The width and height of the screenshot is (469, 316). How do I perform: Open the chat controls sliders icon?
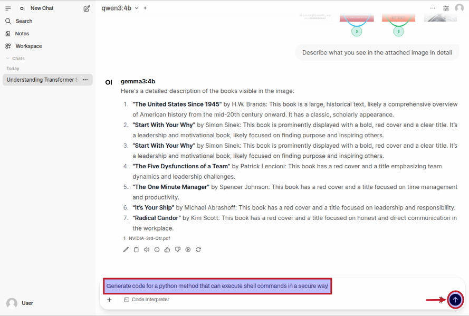click(446, 8)
